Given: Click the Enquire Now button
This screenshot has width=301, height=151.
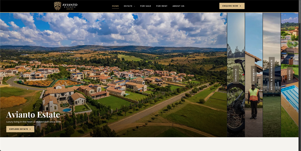Looking at the screenshot, I should [232, 6].
